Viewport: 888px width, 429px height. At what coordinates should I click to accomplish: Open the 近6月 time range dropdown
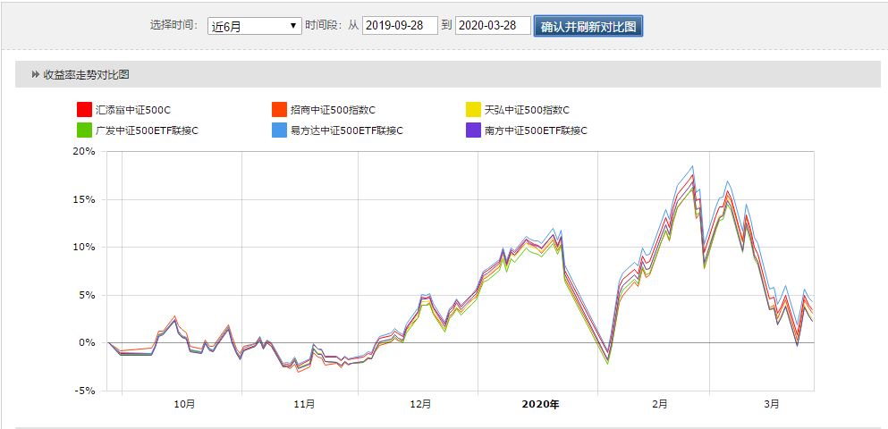coord(255,26)
